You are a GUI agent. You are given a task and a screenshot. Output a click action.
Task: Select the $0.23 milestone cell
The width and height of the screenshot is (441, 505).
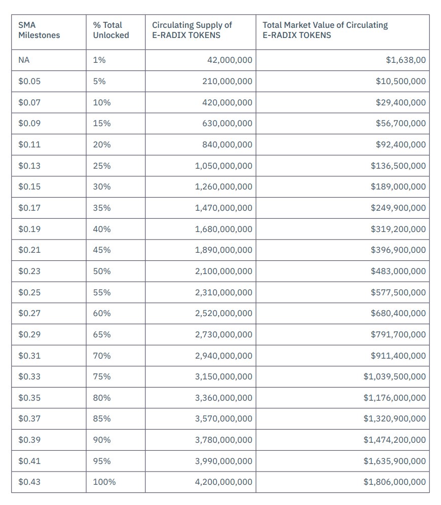point(49,271)
